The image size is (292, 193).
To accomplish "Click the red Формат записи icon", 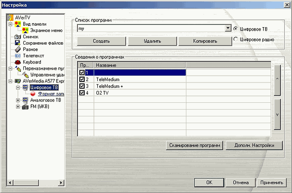I will click(x=33, y=94).
